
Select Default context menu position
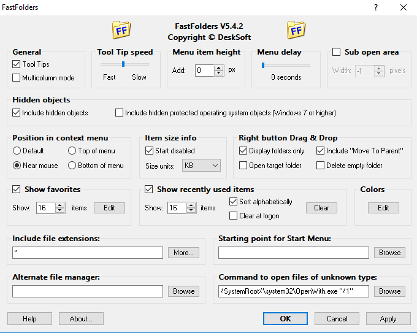pyautogui.click(x=17, y=150)
